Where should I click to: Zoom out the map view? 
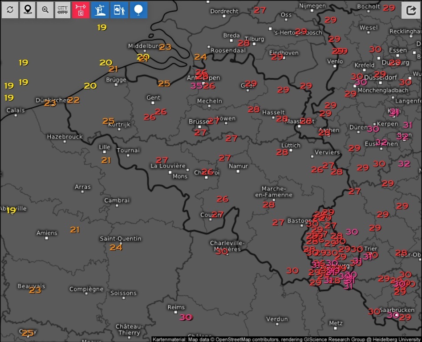pyautogui.click(x=45, y=10)
